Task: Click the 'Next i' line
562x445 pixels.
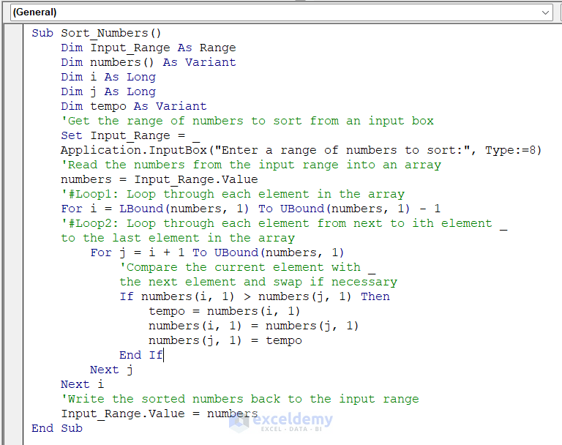Action: point(82,385)
